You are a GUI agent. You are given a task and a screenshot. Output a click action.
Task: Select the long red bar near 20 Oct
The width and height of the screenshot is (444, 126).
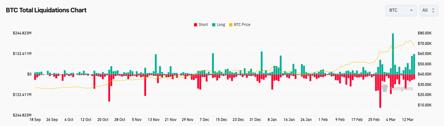point(109,88)
